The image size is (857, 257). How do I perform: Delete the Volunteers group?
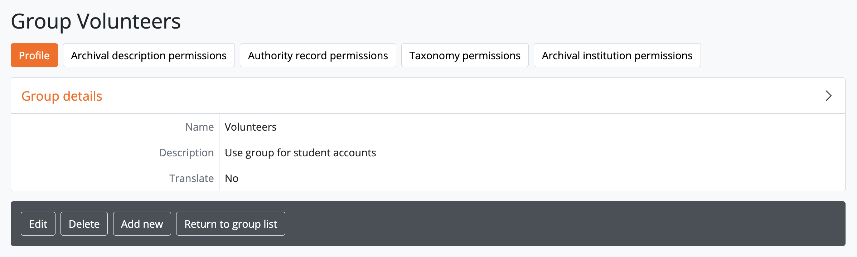(84, 224)
